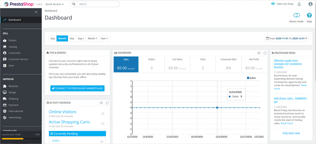Click the PrestaShop logo
The image size is (316, 144).
tap(19, 4)
